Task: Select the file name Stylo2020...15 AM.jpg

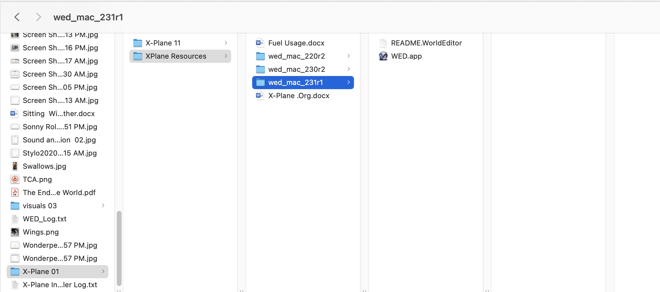Action: 60,153
